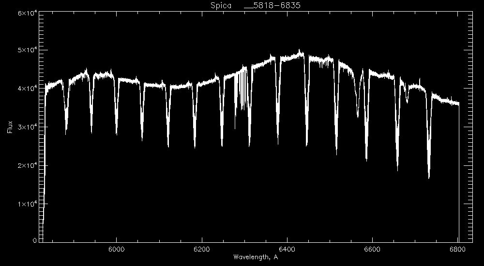This screenshot has height=266, width=484.
Task: Click the plot title 'Spica 5818-6835'
Action: tap(255, 5)
